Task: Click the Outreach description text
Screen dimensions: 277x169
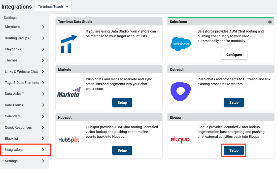Action: click(x=234, y=82)
